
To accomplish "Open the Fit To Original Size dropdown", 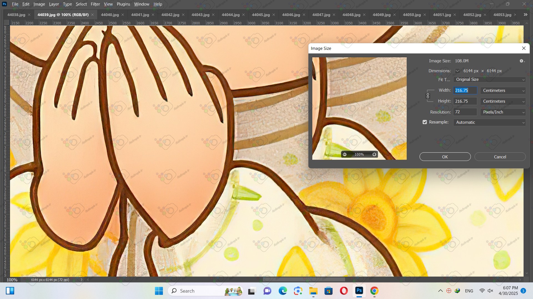I will click(x=489, y=79).
